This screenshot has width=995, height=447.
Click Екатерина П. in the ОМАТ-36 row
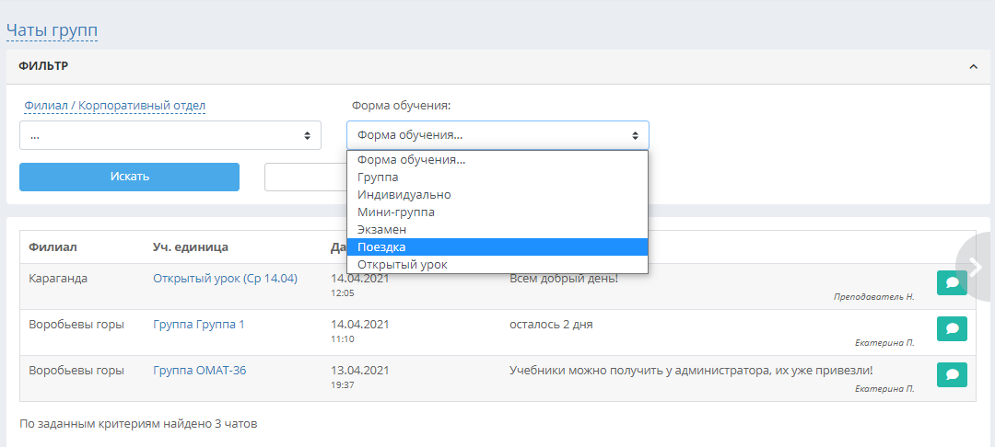tap(884, 389)
